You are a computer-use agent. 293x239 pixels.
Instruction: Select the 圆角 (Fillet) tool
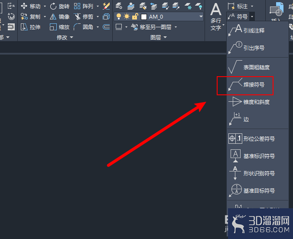pyautogui.click(x=84, y=27)
